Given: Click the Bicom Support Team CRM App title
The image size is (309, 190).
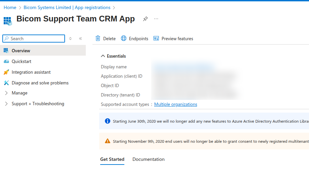Looking at the screenshot, I should coord(75,19).
